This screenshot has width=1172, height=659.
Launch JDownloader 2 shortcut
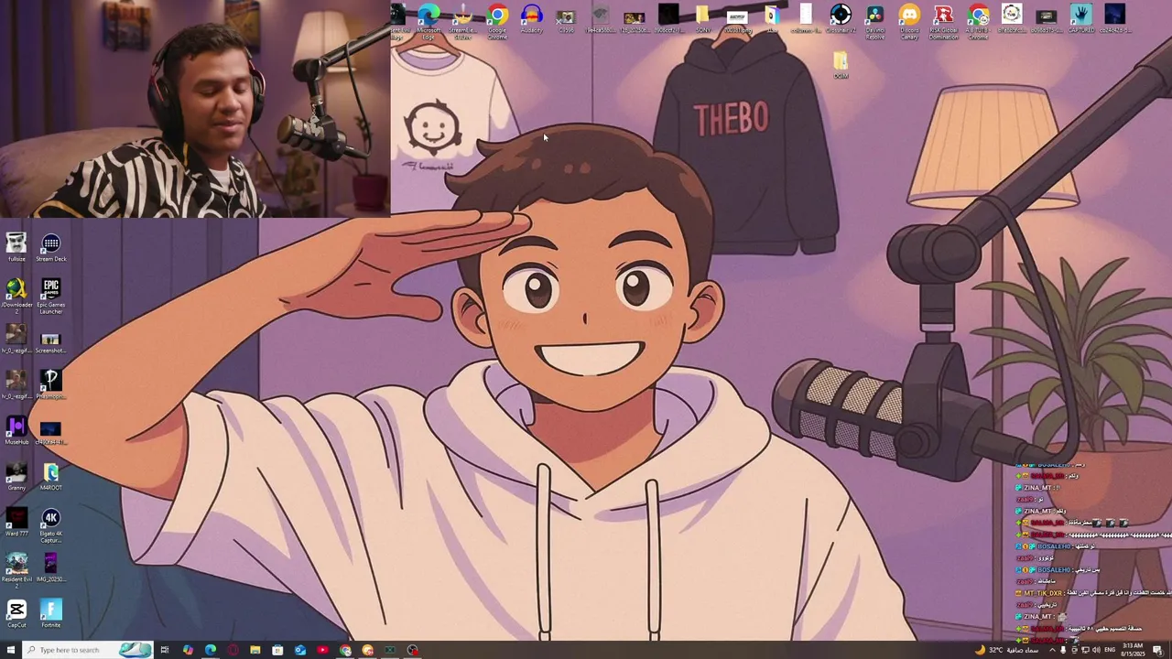(16, 297)
